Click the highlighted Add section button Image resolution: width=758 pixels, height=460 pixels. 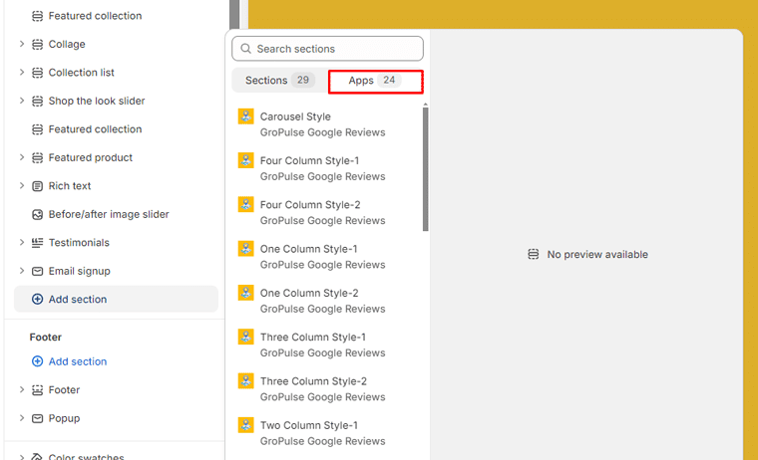point(116,300)
